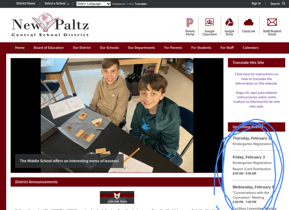Open the Select Language combo box
Screen dimensions: 289x210
(93, 4)
